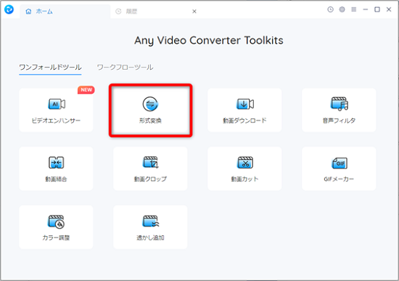Click the 動画クロップ label
The width and height of the screenshot is (399, 281).
[150, 179]
